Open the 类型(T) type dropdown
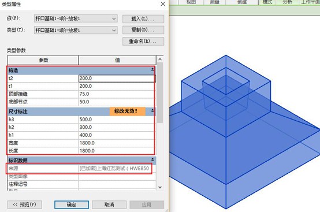This screenshot has width=320, height=212. point(76,31)
